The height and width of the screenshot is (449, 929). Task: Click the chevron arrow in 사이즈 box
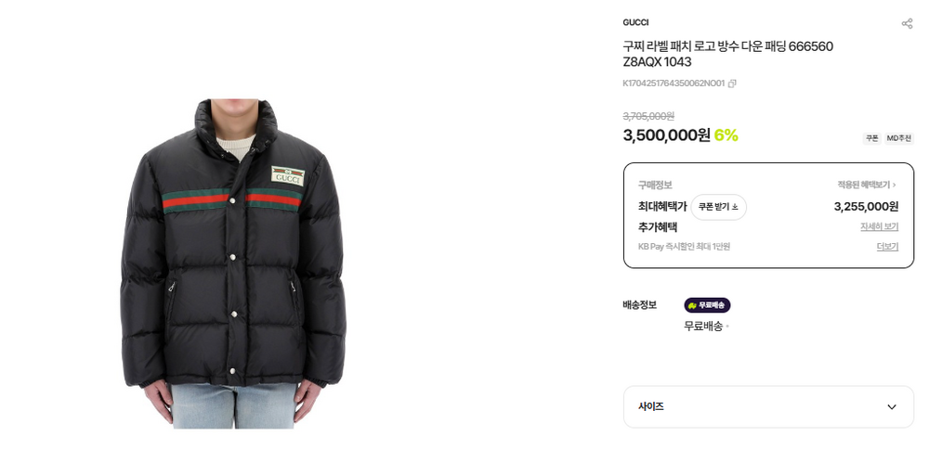pos(892,407)
